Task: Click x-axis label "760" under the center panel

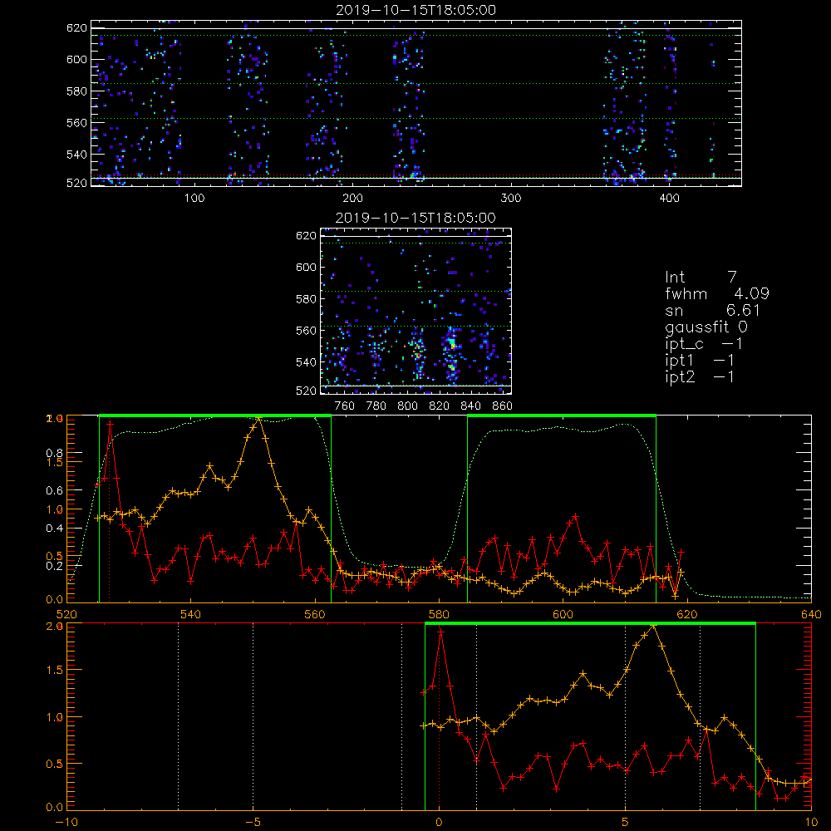Action: pos(345,406)
